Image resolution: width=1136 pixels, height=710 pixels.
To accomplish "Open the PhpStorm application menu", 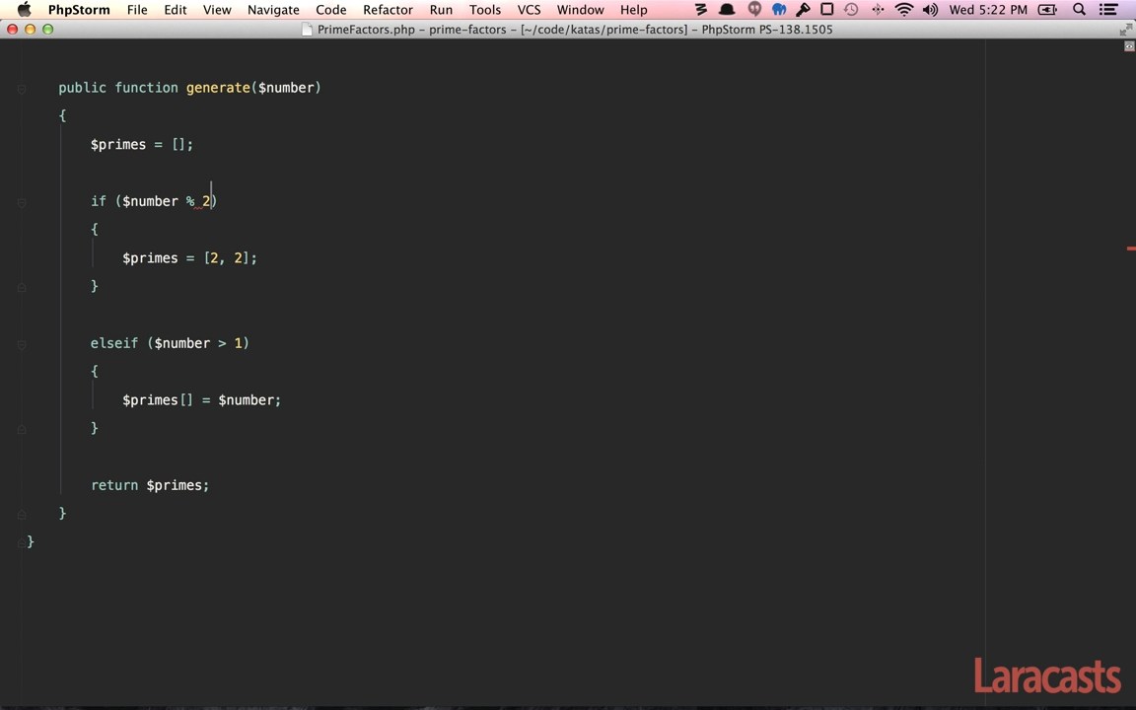I will [x=78, y=10].
